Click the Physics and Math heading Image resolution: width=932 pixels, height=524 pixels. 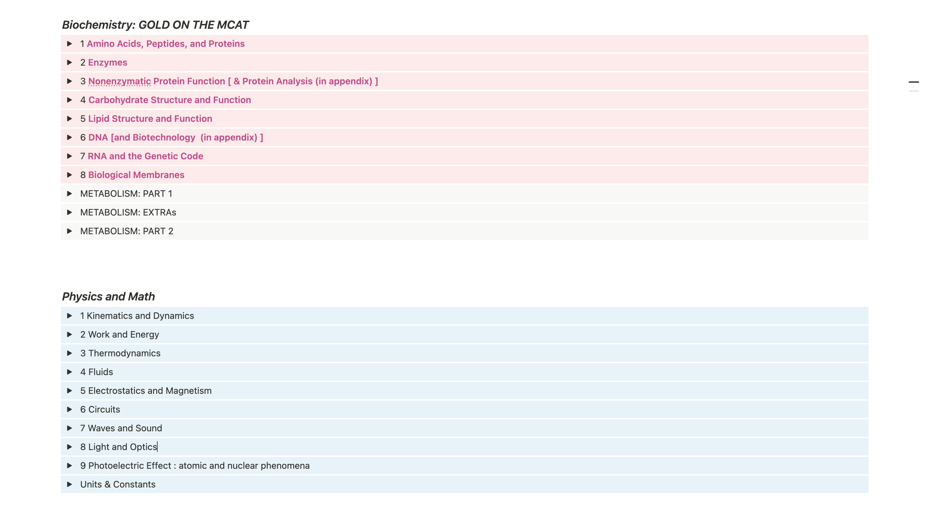[x=108, y=297]
